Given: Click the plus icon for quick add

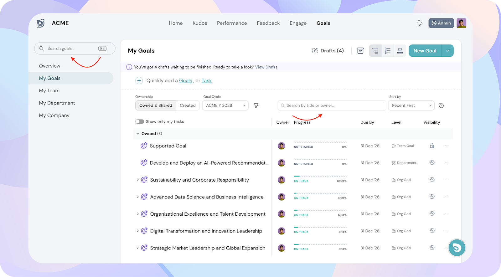Looking at the screenshot, I should click(139, 80).
